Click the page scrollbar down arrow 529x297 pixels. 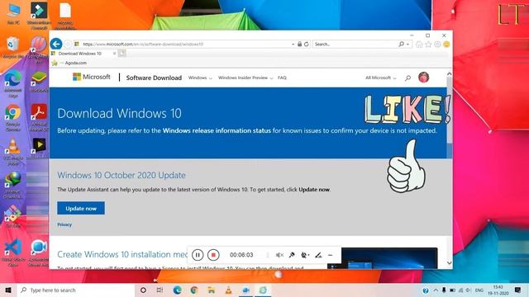click(x=449, y=262)
